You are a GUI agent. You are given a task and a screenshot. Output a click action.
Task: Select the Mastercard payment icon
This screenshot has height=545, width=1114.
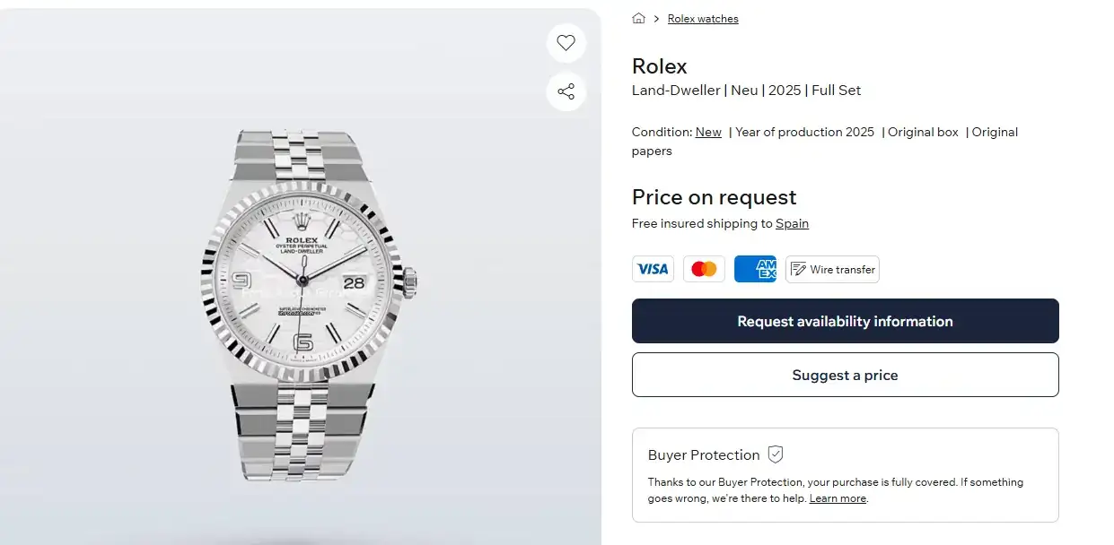coord(704,269)
